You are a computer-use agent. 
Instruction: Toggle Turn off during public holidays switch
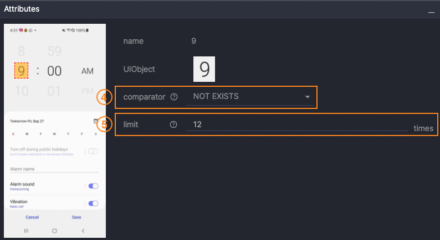tap(93, 151)
